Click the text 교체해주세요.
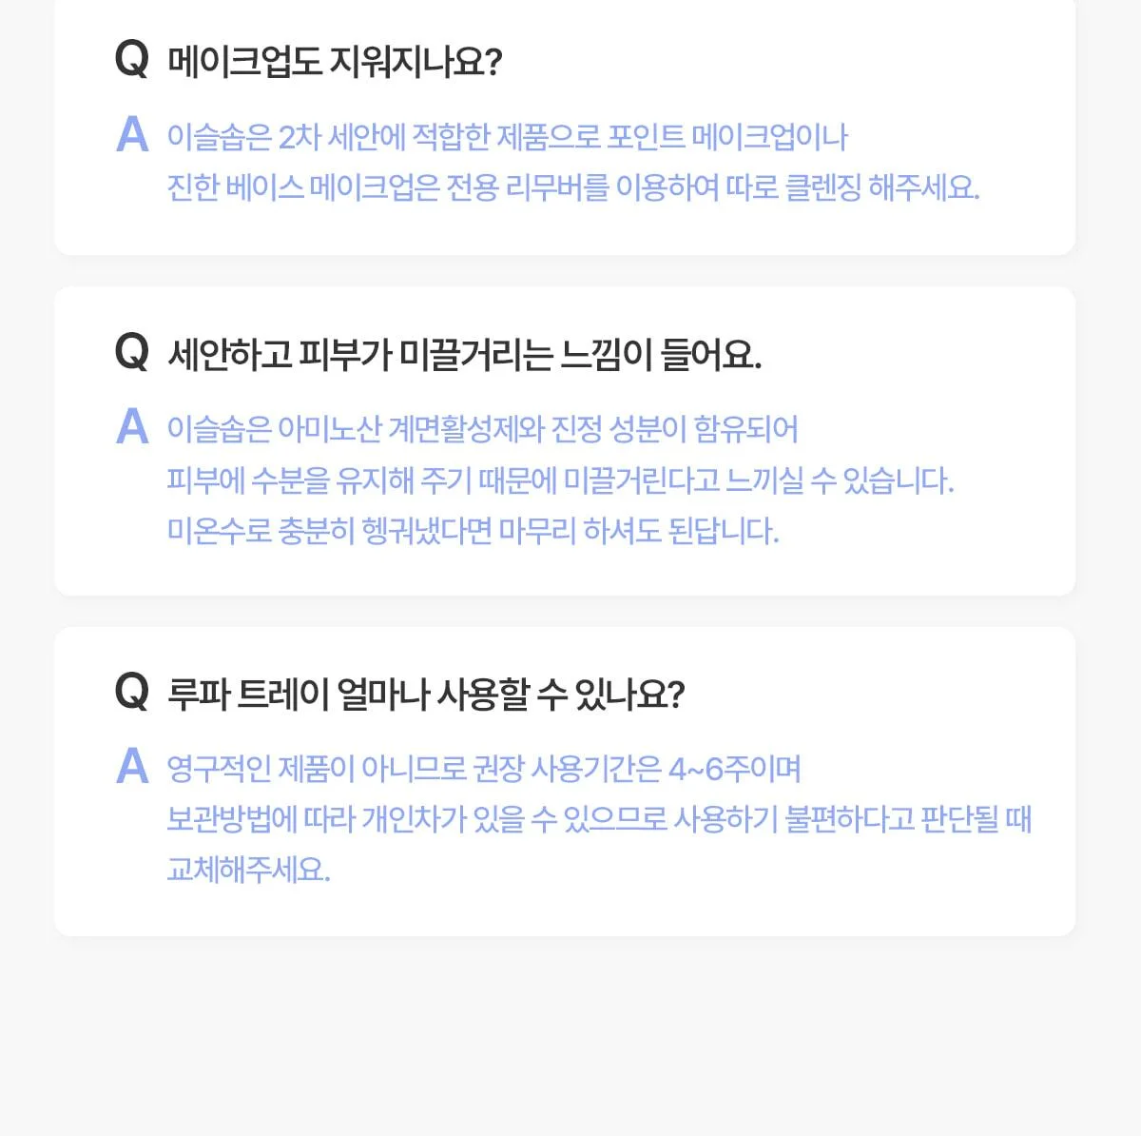The image size is (1141, 1136). click(x=249, y=870)
